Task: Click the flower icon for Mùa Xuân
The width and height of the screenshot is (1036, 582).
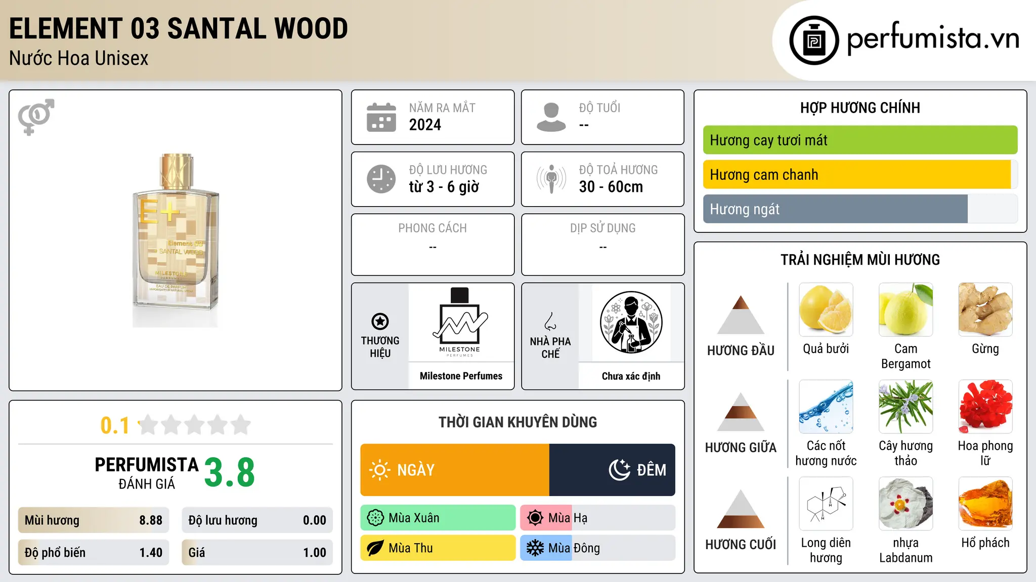Action: point(375,518)
